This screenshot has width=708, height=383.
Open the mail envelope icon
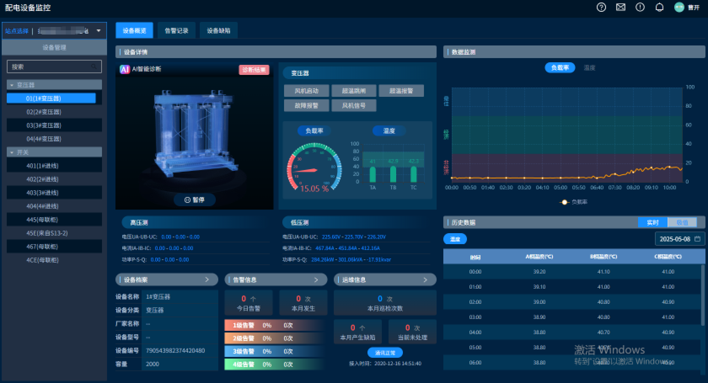pyautogui.click(x=620, y=7)
